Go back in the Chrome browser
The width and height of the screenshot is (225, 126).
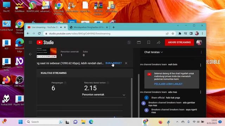[x=28, y=34]
